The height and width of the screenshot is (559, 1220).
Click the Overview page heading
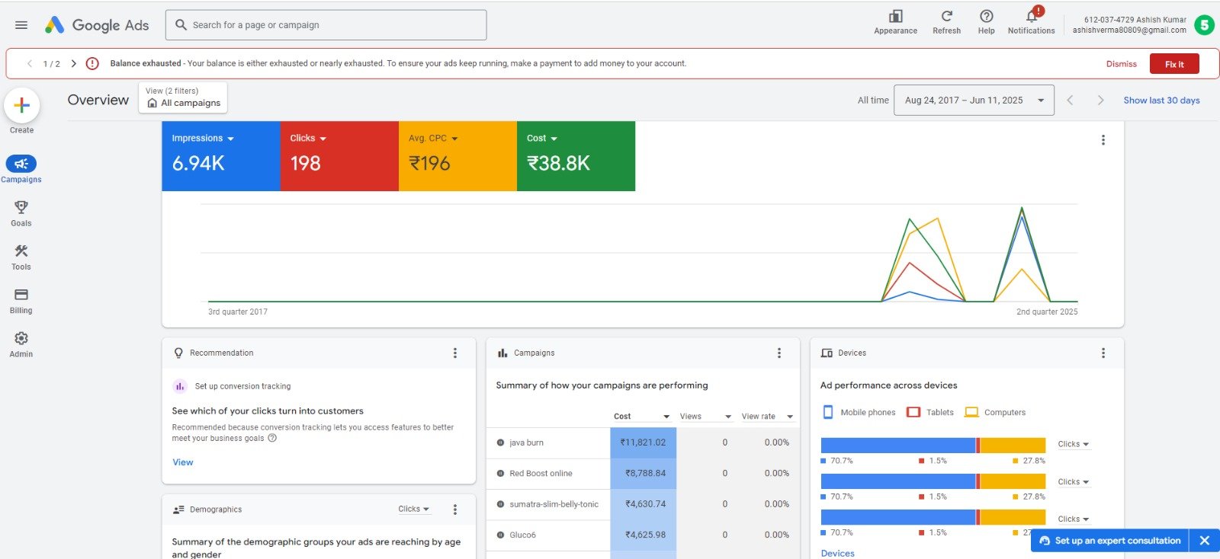[x=98, y=100]
